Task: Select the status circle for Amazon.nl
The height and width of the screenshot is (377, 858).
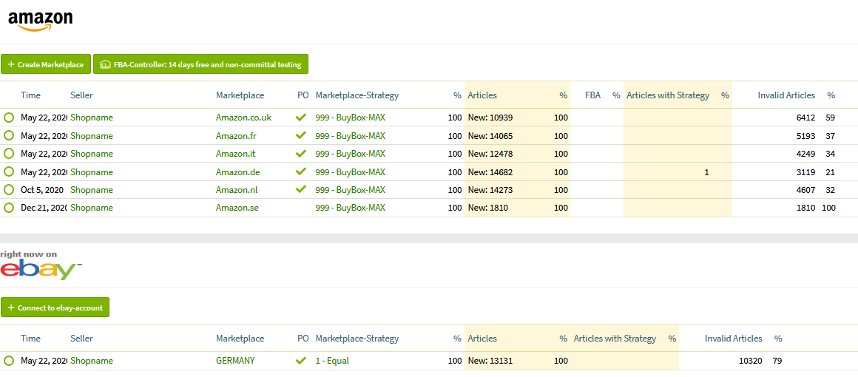Action: pyautogui.click(x=9, y=190)
